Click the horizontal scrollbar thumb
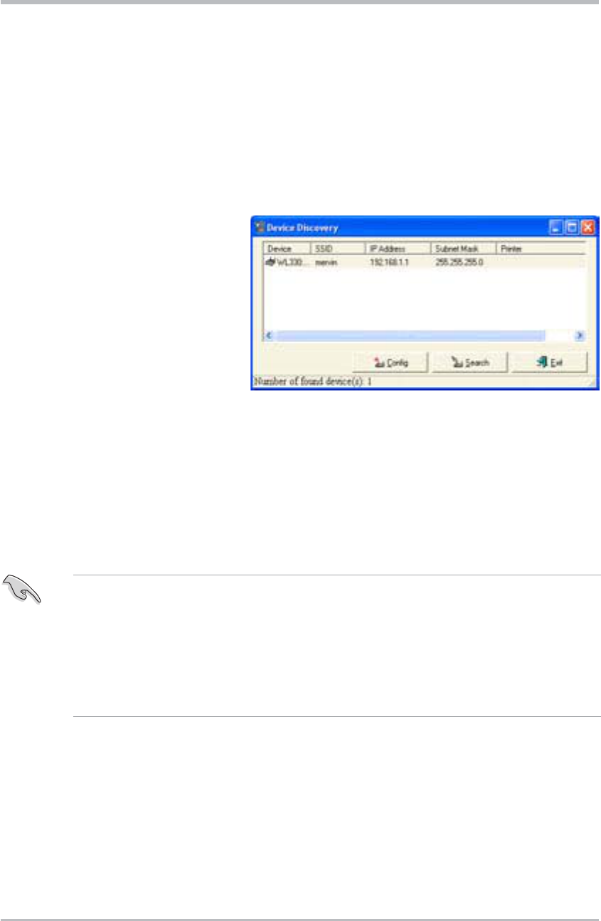Screen dimensions: 601x921 (410, 334)
